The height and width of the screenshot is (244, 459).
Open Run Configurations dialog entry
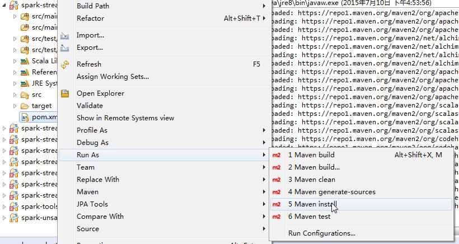pyautogui.click(x=321, y=233)
